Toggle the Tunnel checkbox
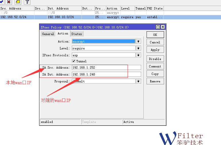This screenshot has height=145, width=221. point(74,61)
